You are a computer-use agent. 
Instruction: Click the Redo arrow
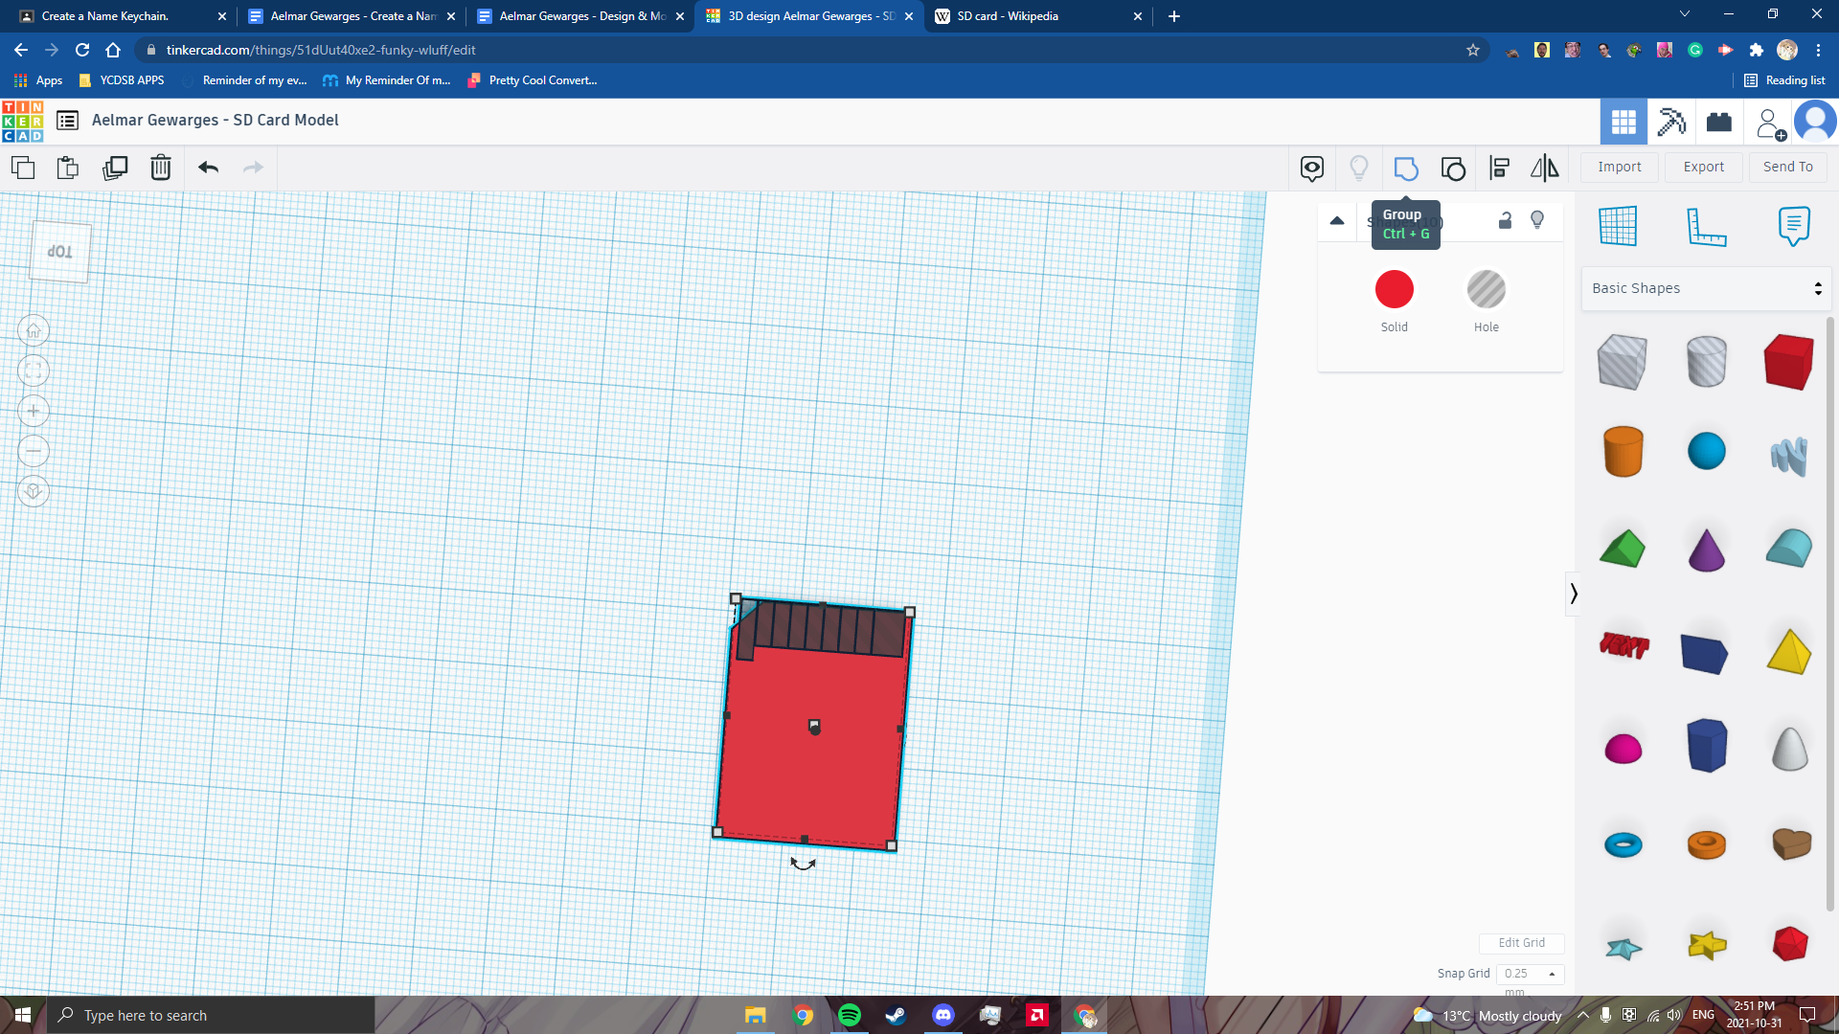coord(253,168)
